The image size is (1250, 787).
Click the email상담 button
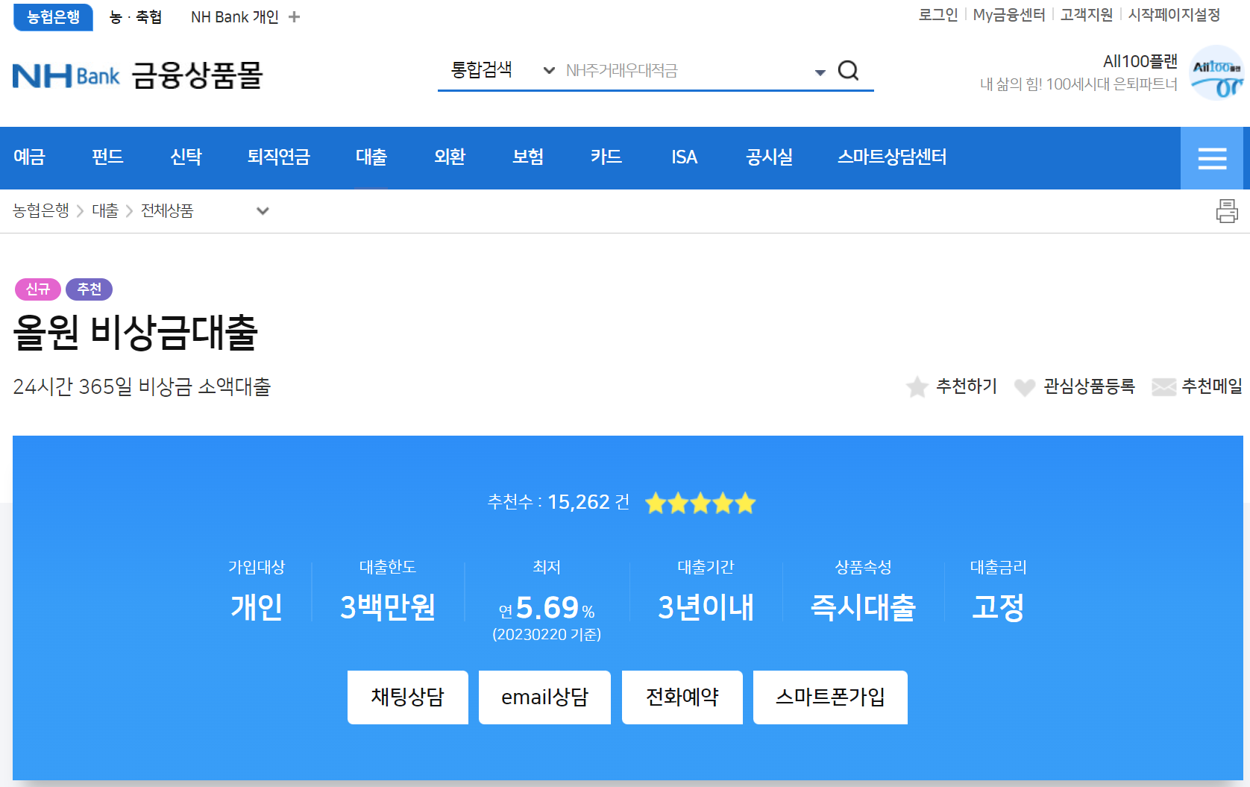544,697
